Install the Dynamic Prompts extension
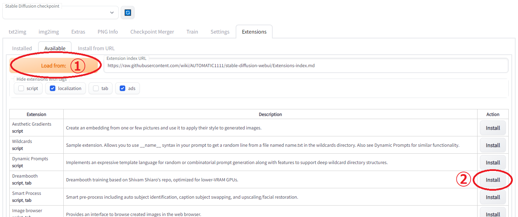 pyautogui.click(x=493, y=163)
